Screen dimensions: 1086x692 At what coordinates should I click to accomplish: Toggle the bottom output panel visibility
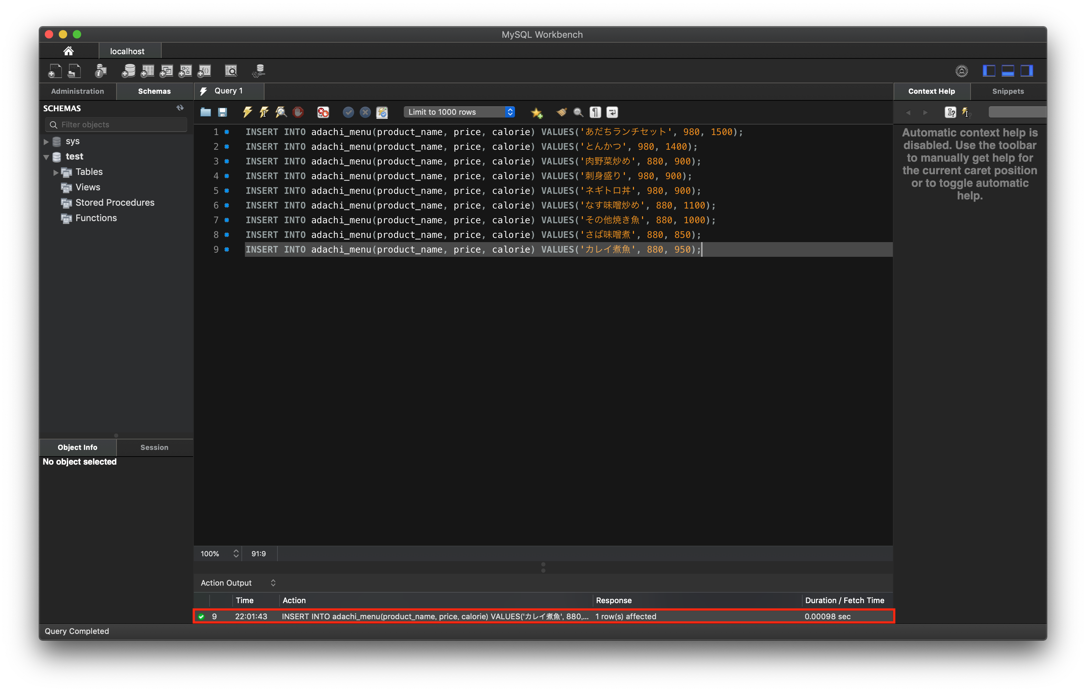(x=1008, y=71)
